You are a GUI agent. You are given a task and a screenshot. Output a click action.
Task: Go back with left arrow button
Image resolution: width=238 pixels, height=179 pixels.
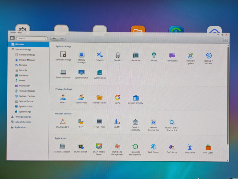54,39
